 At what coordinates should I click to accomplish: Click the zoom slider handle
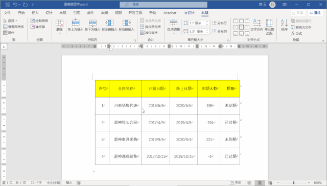click(294, 182)
